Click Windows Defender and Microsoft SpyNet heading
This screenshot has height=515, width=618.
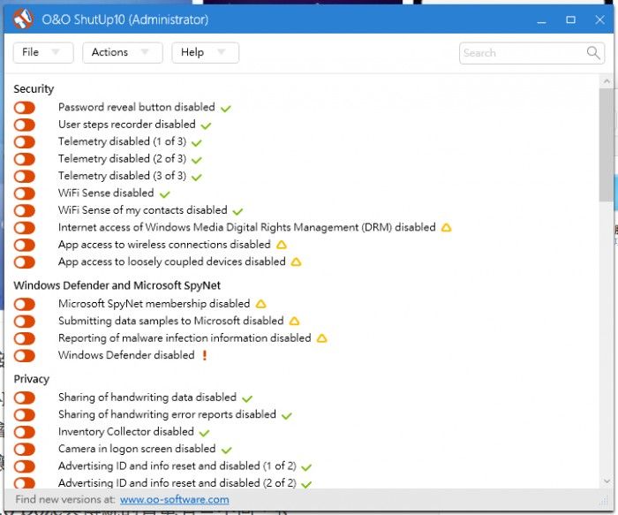click(117, 285)
